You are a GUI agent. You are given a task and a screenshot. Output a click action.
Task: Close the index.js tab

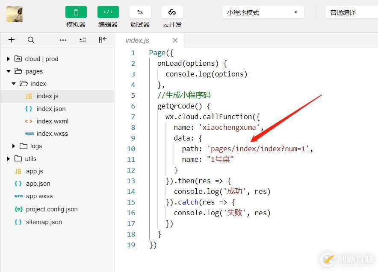(x=175, y=40)
